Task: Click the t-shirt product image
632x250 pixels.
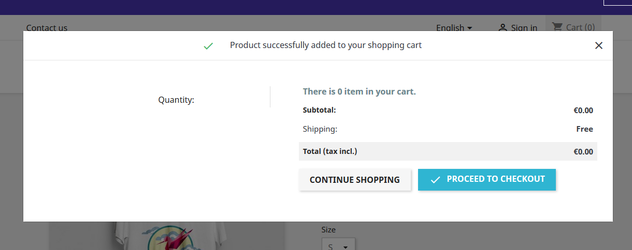Action: [x=167, y=237]
